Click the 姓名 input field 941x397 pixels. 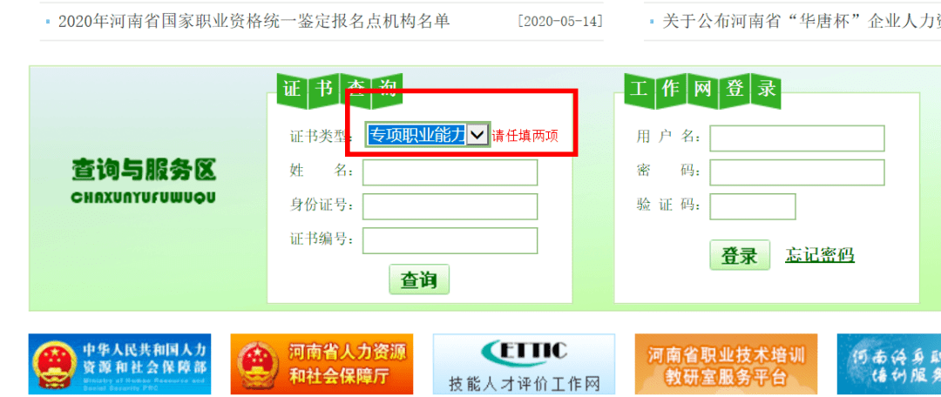450,172
